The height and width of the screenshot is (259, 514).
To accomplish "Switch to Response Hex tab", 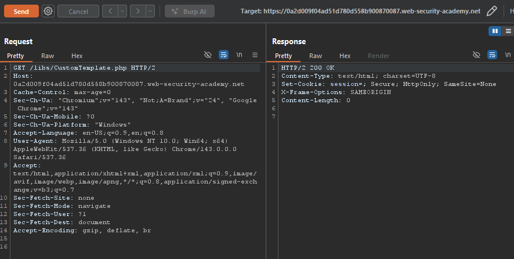I will [x=345, y=56].
